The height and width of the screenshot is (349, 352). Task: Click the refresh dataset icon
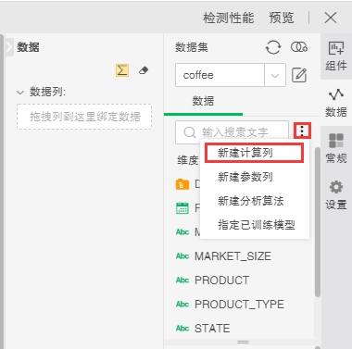pyautogui.click(x=273, y=47)
